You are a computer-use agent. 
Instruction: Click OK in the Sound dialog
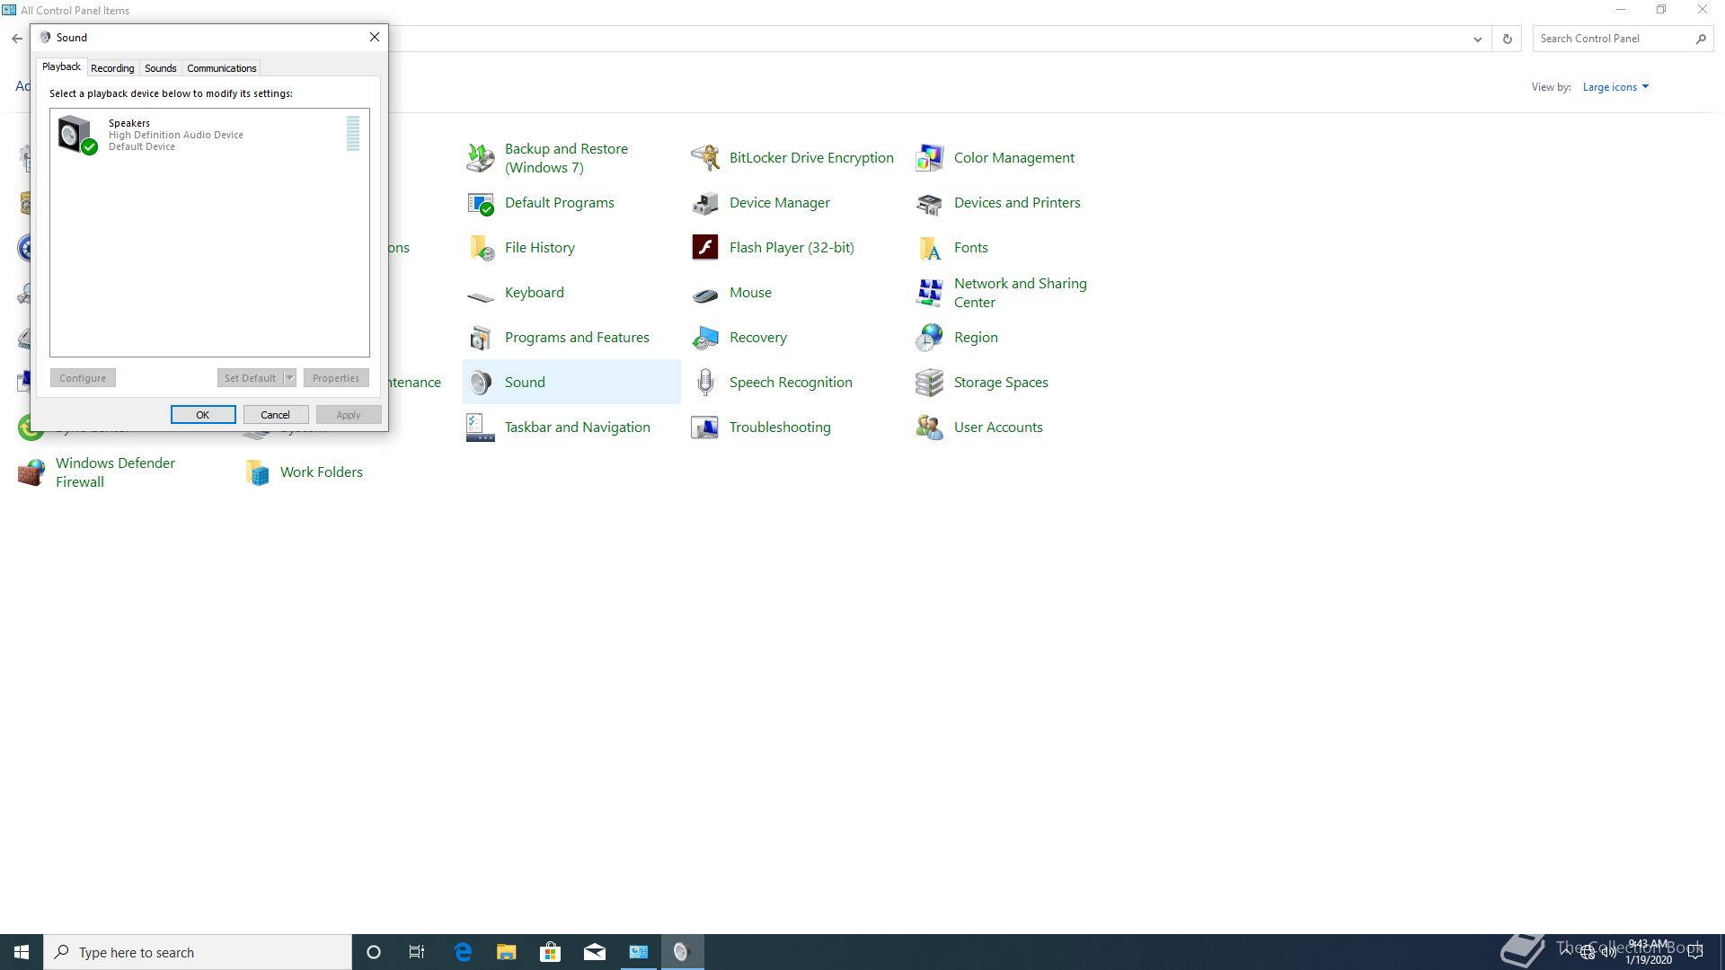click(203, 415)
